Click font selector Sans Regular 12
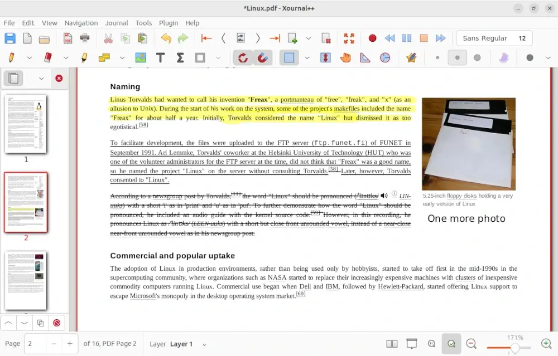558x356 pixels. pos(494,38)
